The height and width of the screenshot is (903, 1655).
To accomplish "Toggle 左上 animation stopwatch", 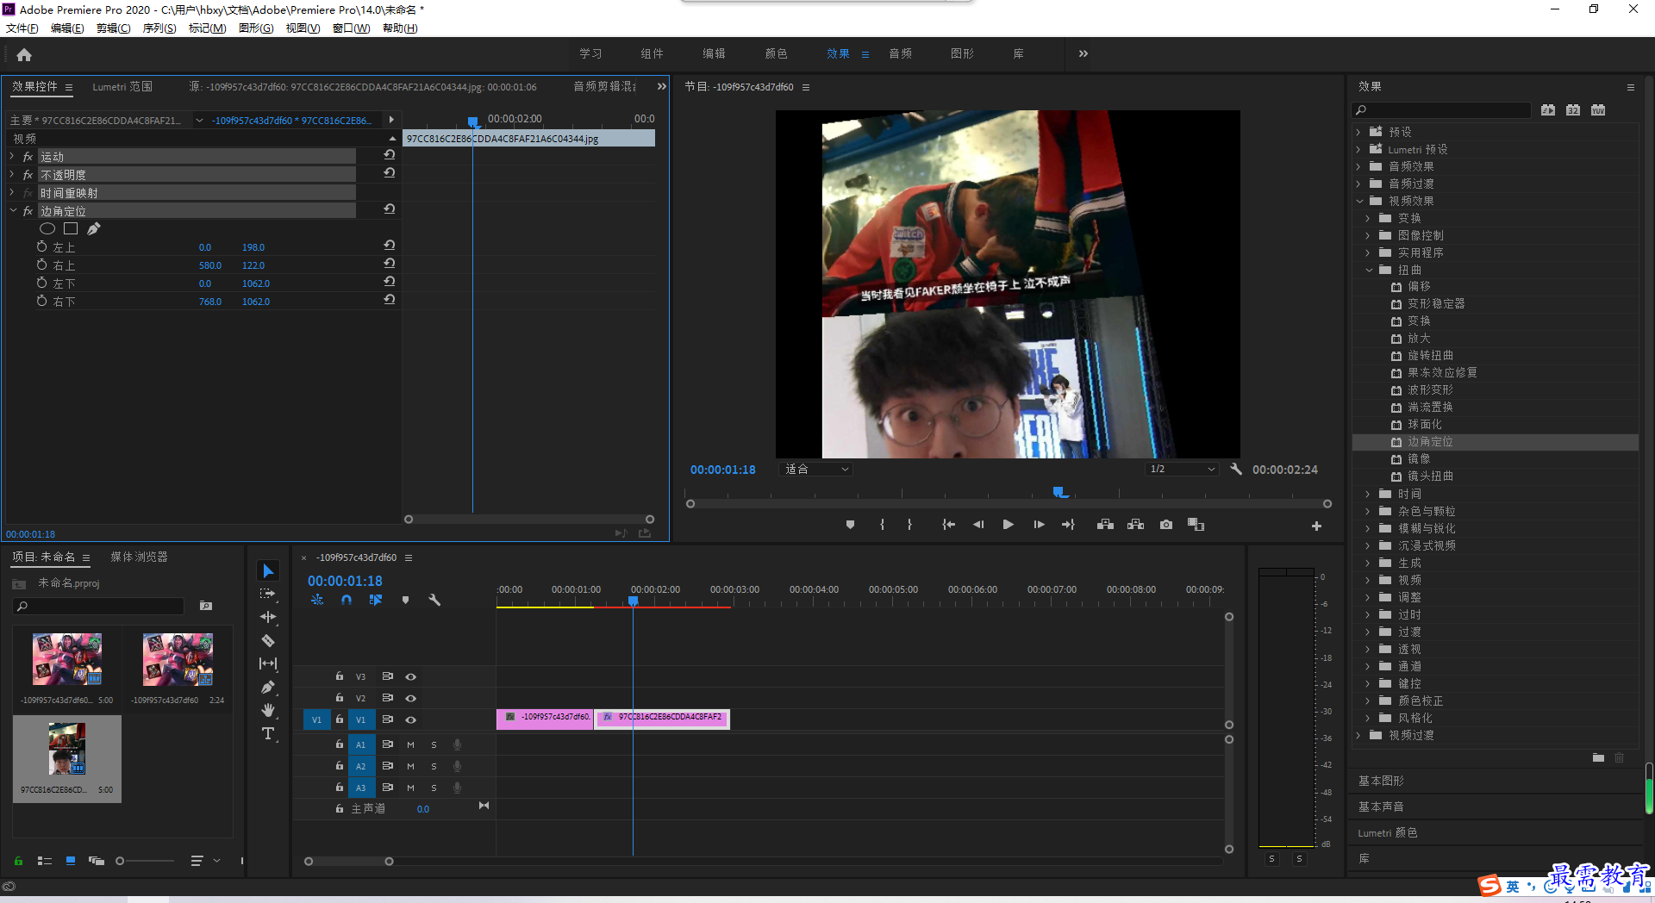I will coord(41,246).
